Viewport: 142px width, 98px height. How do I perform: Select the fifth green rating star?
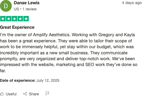pos(26,19)
